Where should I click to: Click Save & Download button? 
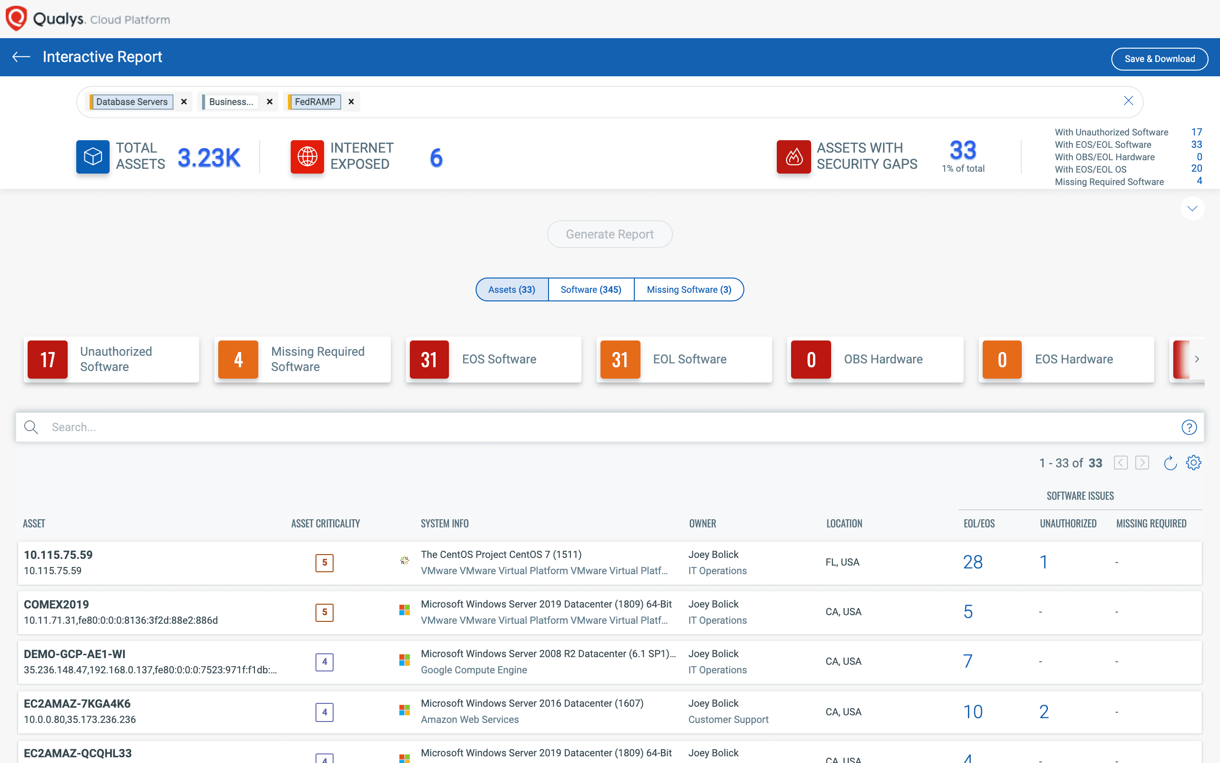point(1159,59)
